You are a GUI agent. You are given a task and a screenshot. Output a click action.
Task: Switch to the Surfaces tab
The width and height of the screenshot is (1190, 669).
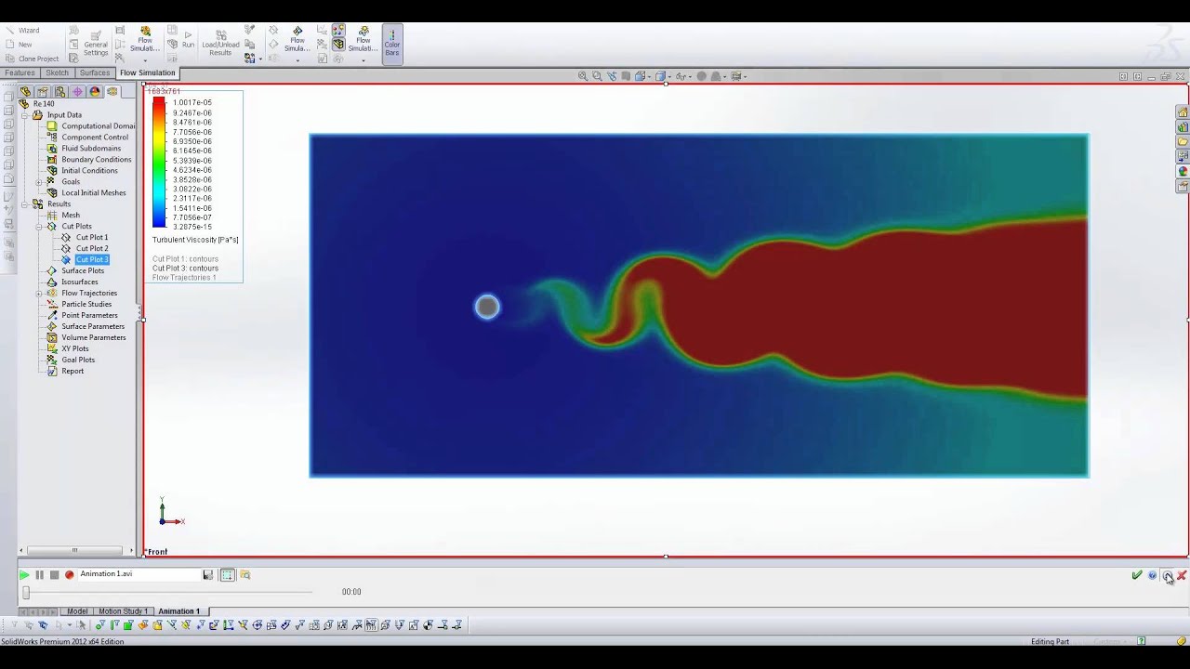[95, 72]
